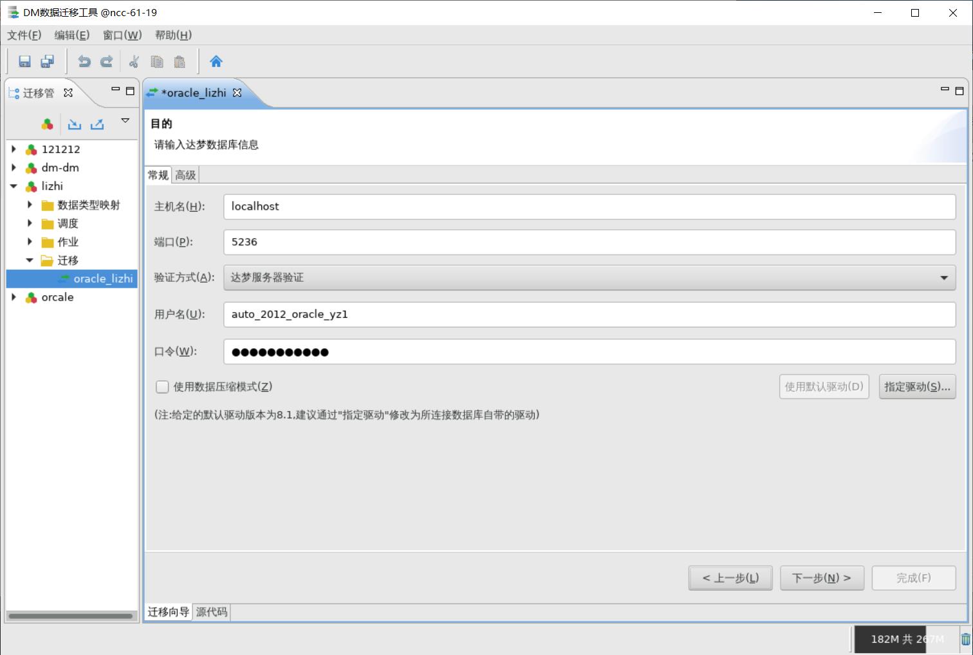The height and width of the screenshot is (655, 973).
Task: Click the 口令 password field
Action: [589, 351]
